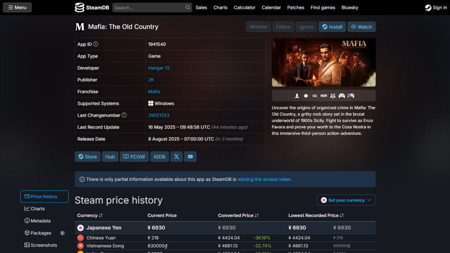Open the Set your currency dropdown

[346, 200]
